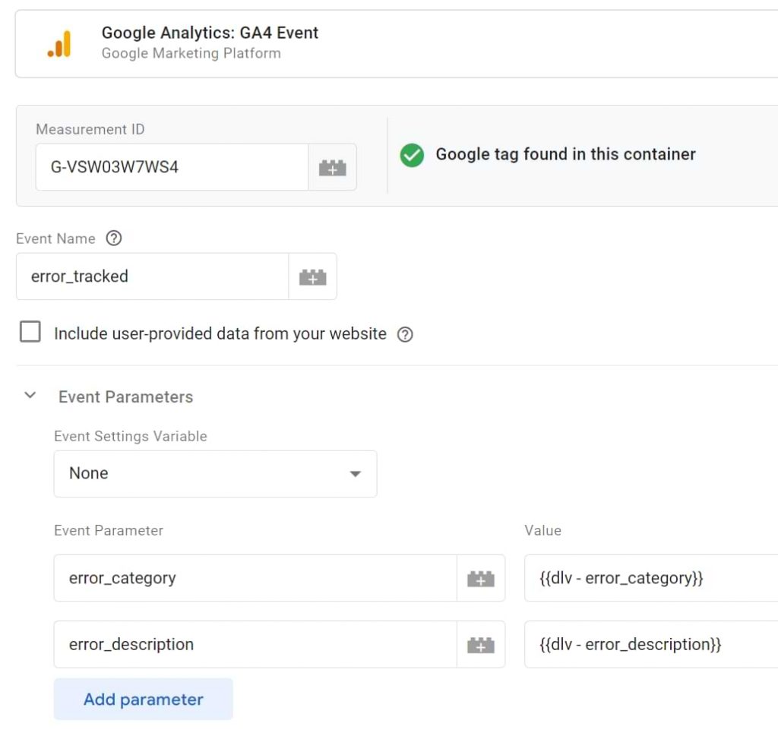
Task: Click variable picker for error_description parameter
Action: tap(481, 644)
